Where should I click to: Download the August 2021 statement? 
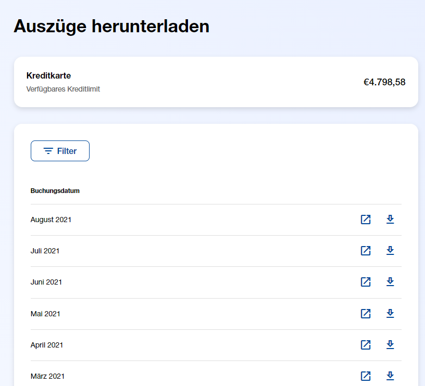pos(390,220)
